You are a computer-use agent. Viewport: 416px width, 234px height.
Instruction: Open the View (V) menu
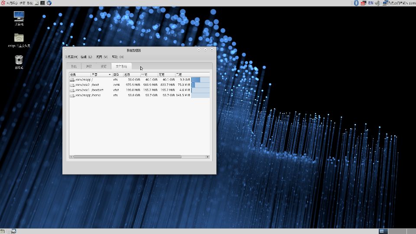(x=102, y=57)
